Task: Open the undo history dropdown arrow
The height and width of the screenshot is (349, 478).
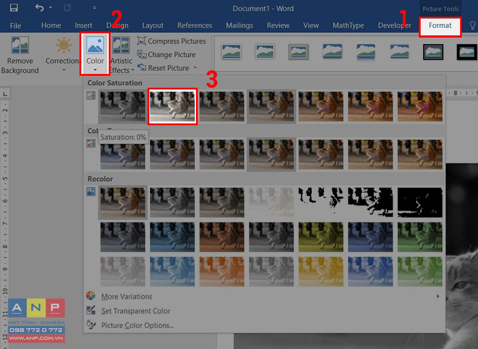Action: tap(51, 8)
